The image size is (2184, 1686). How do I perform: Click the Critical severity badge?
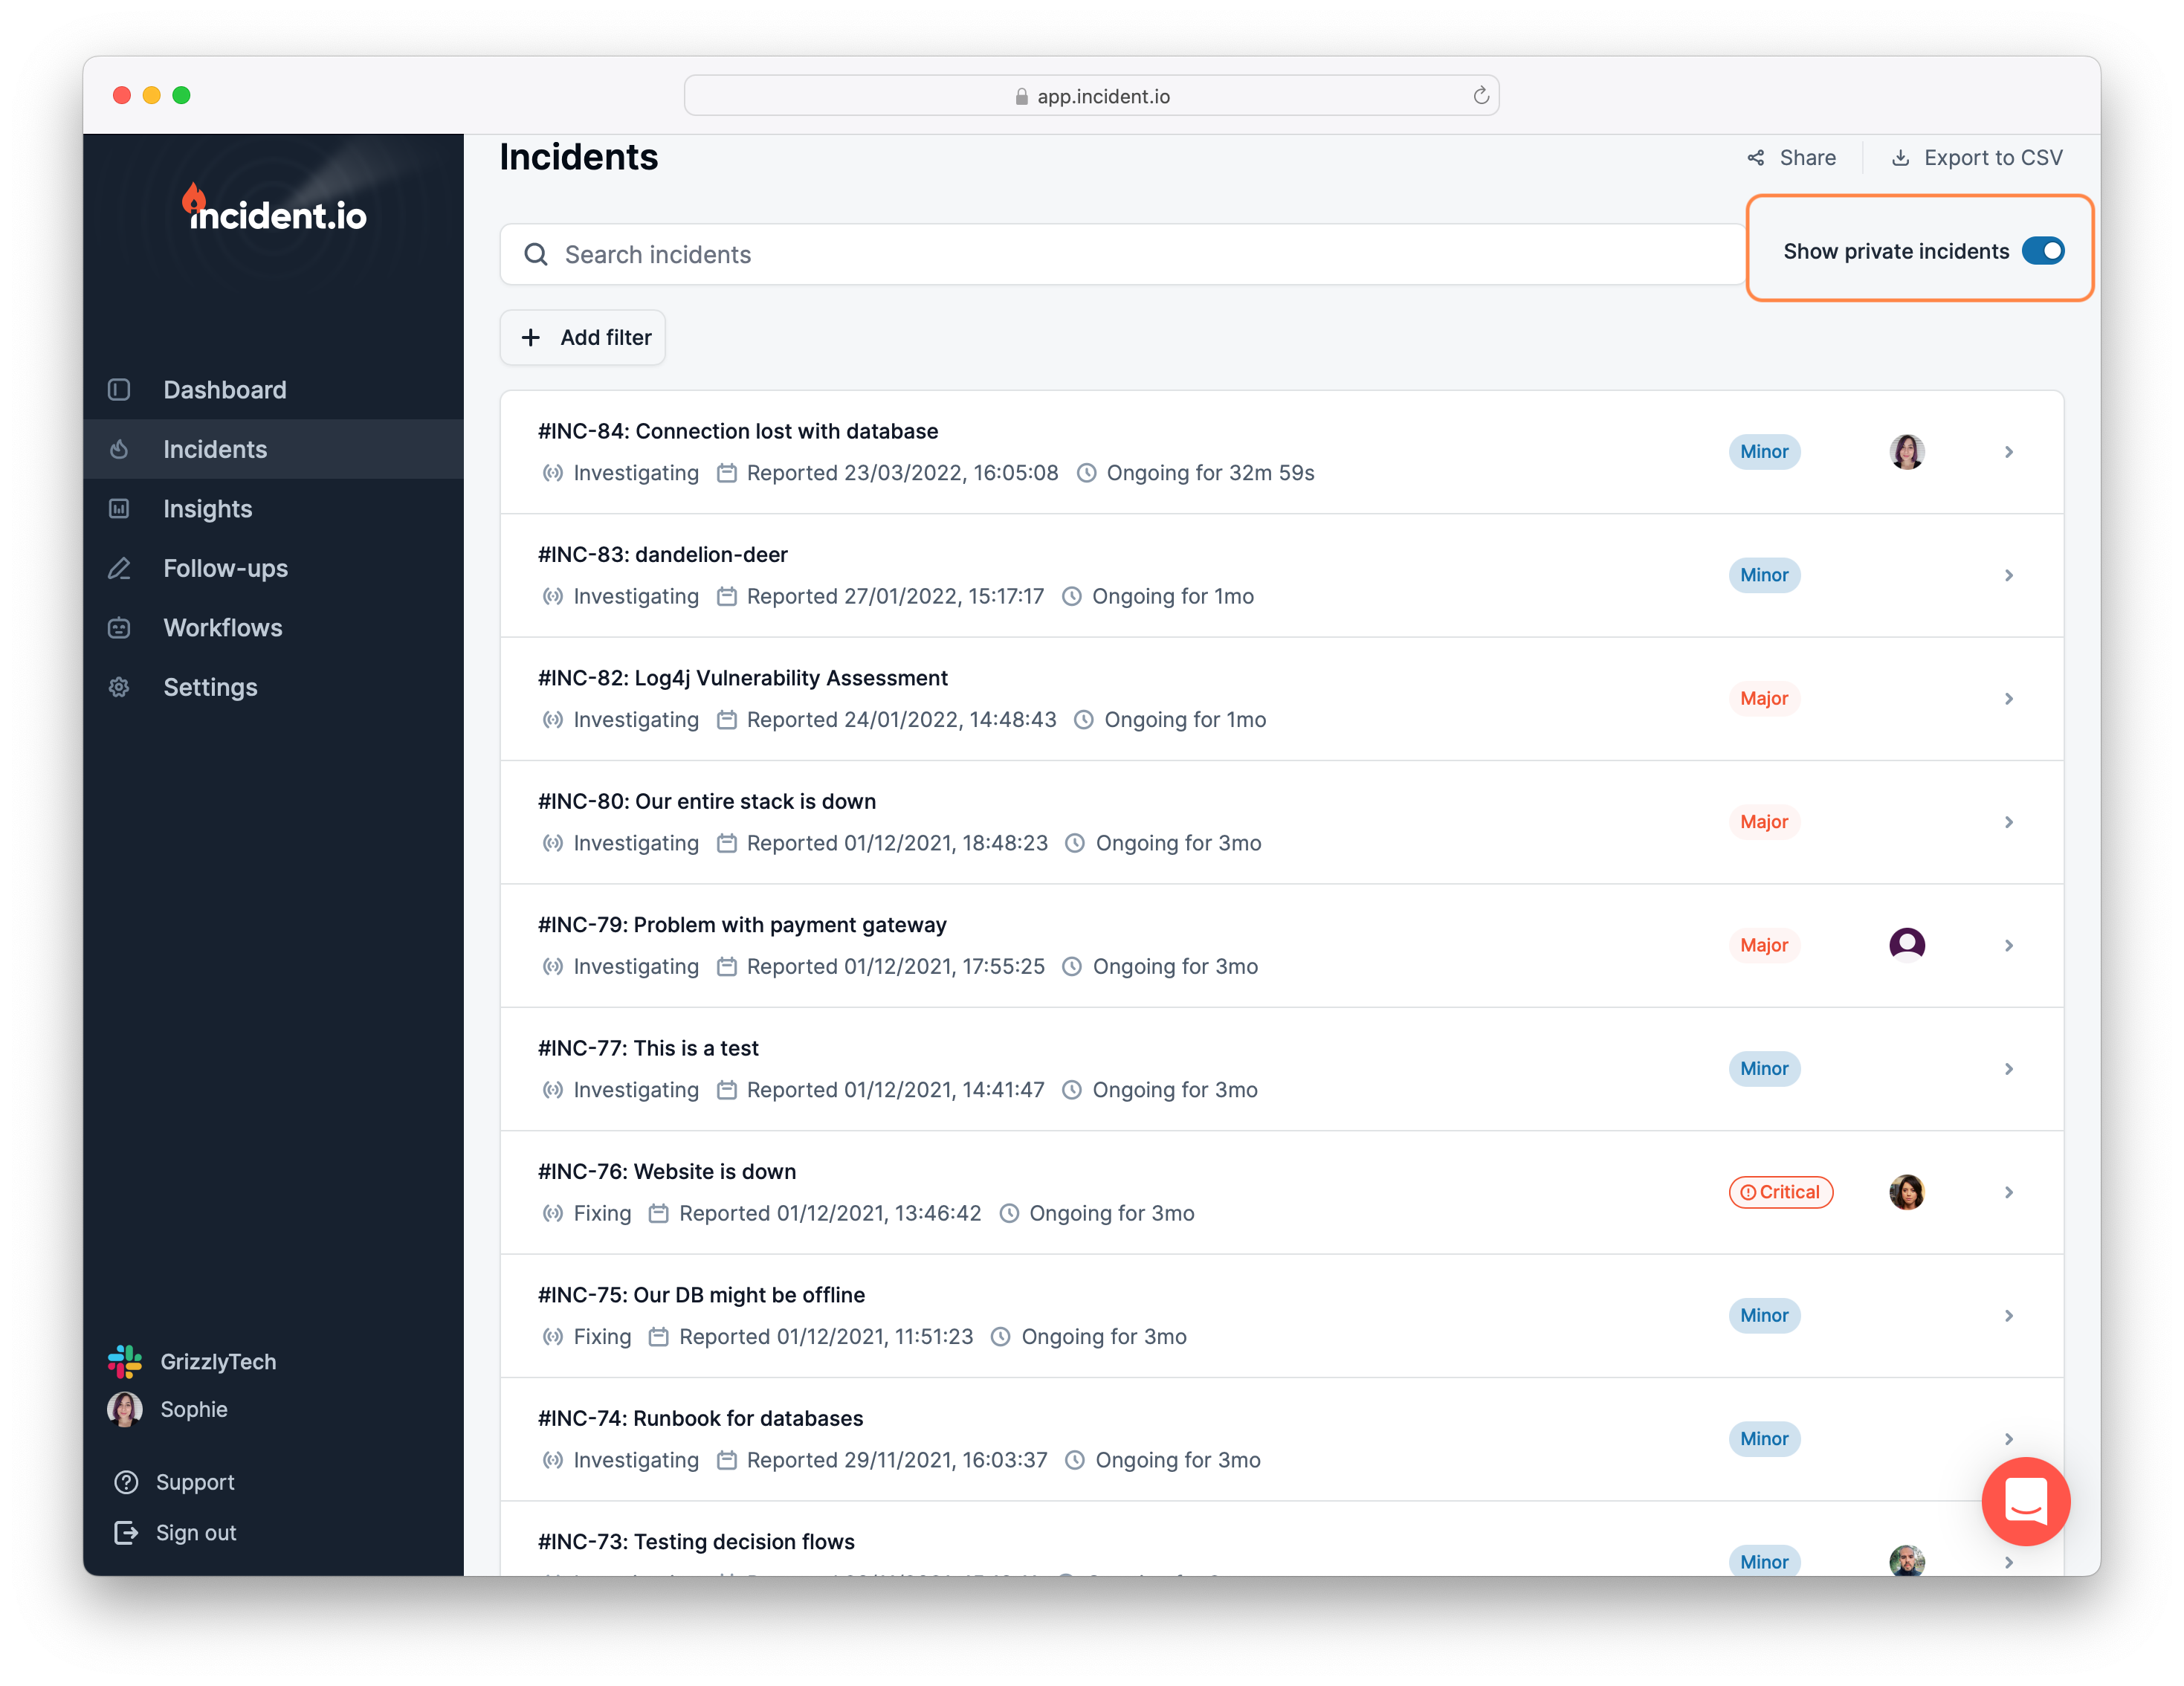1780,1192
